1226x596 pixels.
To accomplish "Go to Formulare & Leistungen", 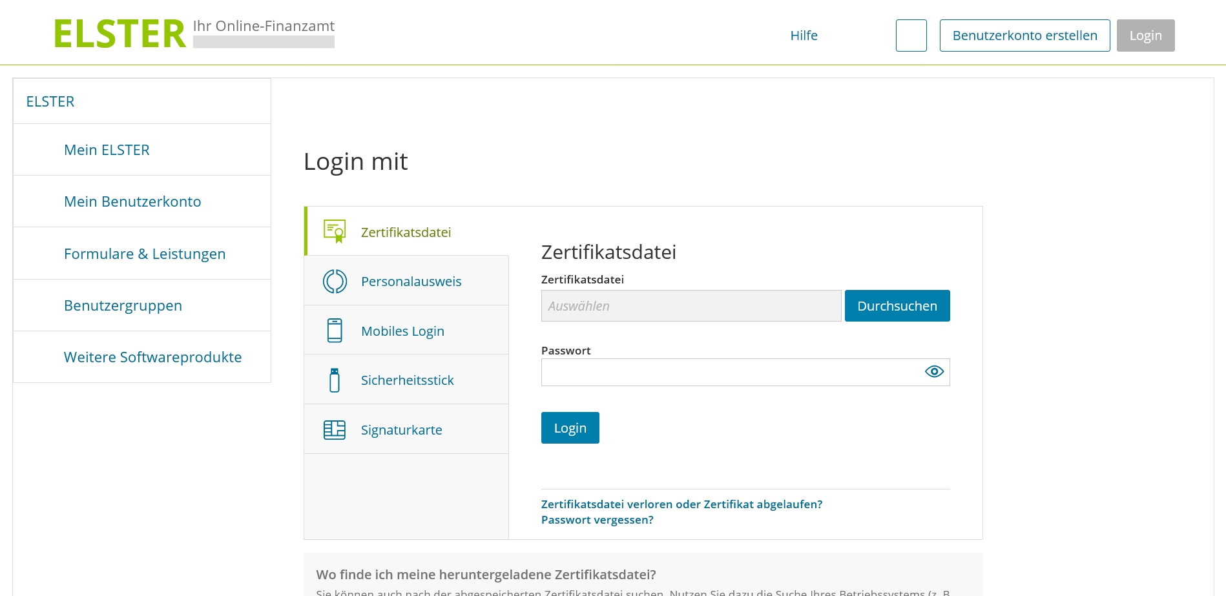I will (142, 254).
